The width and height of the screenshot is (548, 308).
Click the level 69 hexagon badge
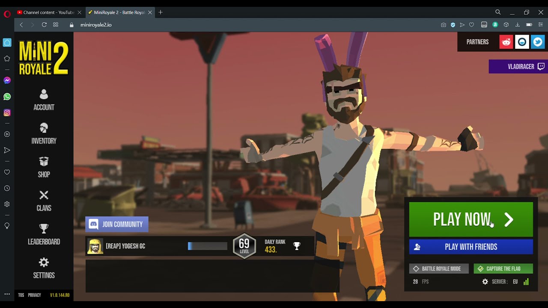point(244,246)
